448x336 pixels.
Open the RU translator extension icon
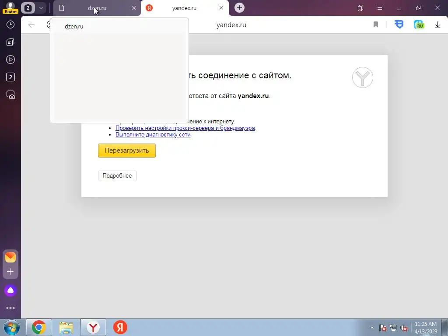coord(419,25)
